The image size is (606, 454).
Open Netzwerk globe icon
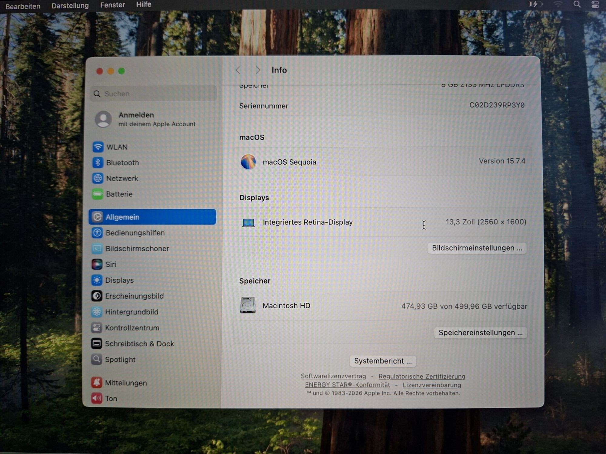[x=98, y=178]
